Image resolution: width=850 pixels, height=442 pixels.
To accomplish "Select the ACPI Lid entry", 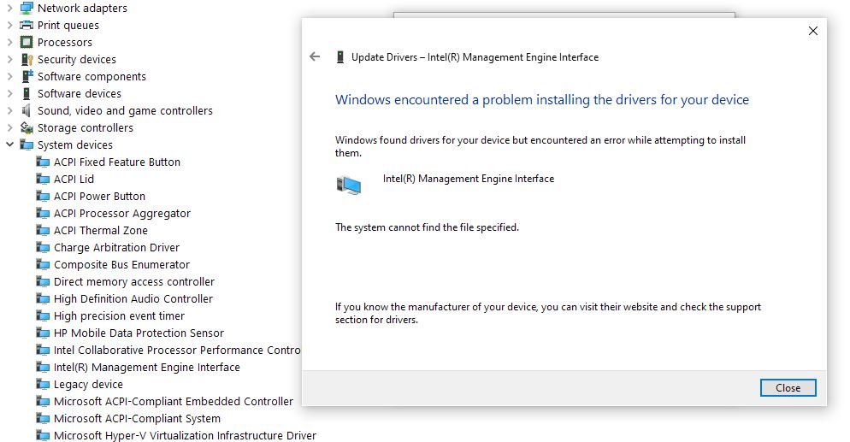I will (74, 179).
